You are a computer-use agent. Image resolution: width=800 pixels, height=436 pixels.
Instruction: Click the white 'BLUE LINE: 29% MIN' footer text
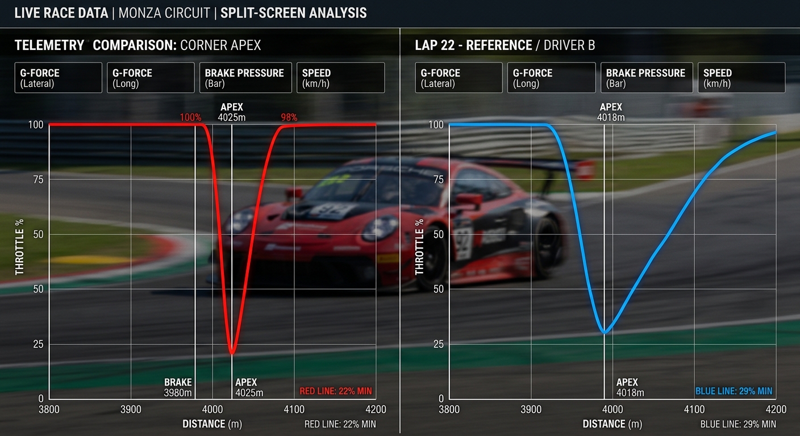738,424
